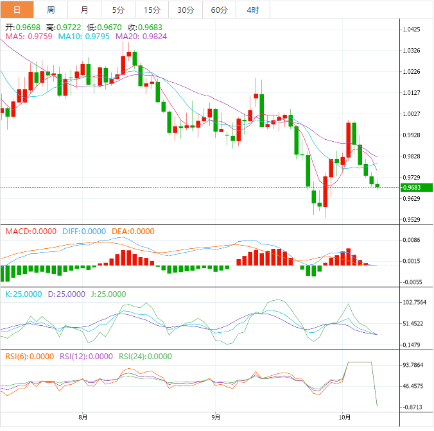This screenshot has width=434, height=431.
Task: Click the 9月 date axis marker
Action: [216, 418]
